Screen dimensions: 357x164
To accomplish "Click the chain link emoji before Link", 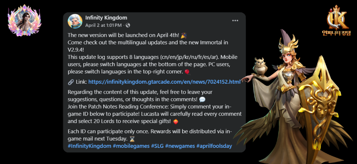I will coord(71,82).
